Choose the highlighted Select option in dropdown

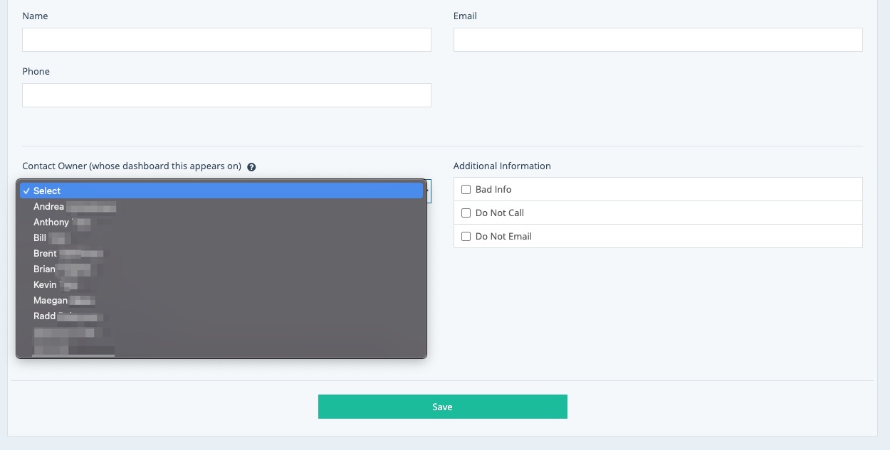coord(221,191)
